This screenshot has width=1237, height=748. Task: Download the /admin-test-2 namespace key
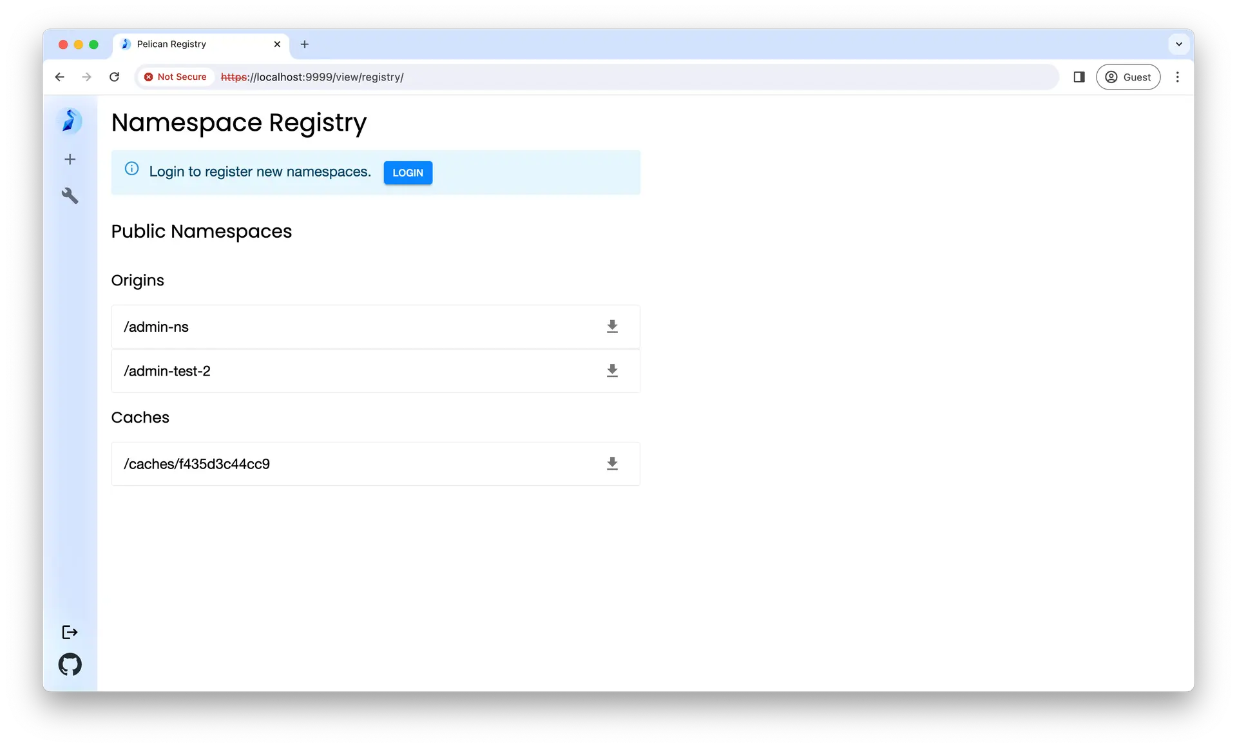[612, 371]
